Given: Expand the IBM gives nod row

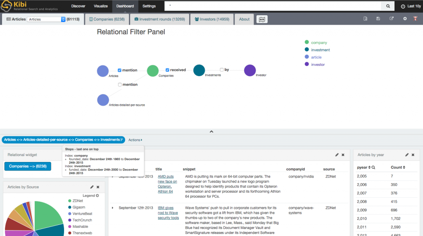Looking at the screenshot, I should [x=112, y=208].
